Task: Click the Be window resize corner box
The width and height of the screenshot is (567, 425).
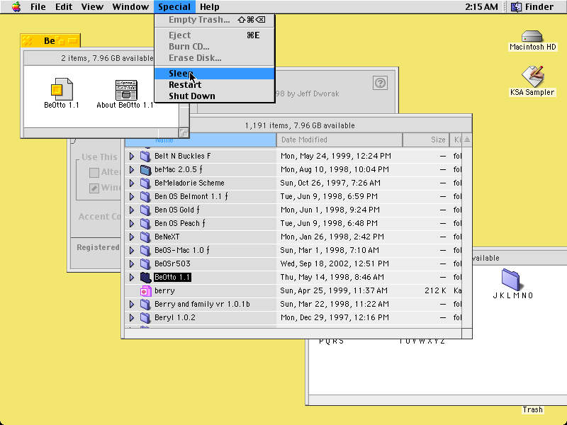Action: pyautogui.click(x=184, y=132)
